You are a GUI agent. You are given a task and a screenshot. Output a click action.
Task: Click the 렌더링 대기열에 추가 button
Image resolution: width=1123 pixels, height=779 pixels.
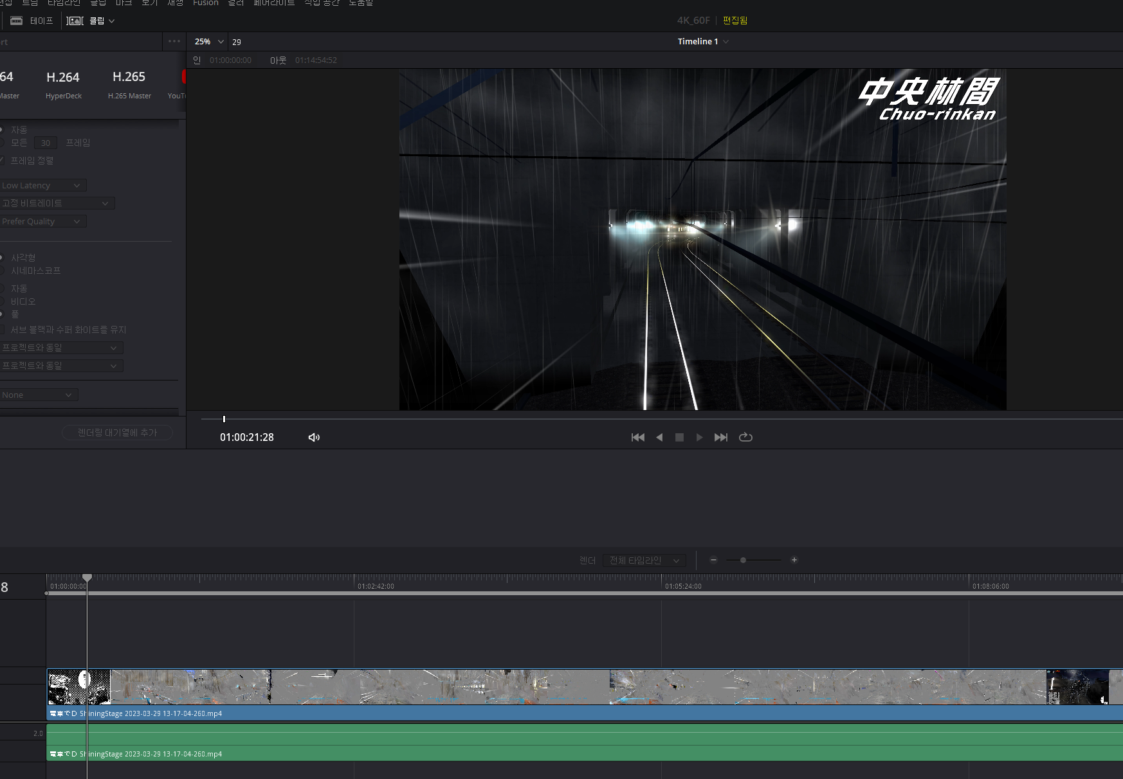[117, 433]
